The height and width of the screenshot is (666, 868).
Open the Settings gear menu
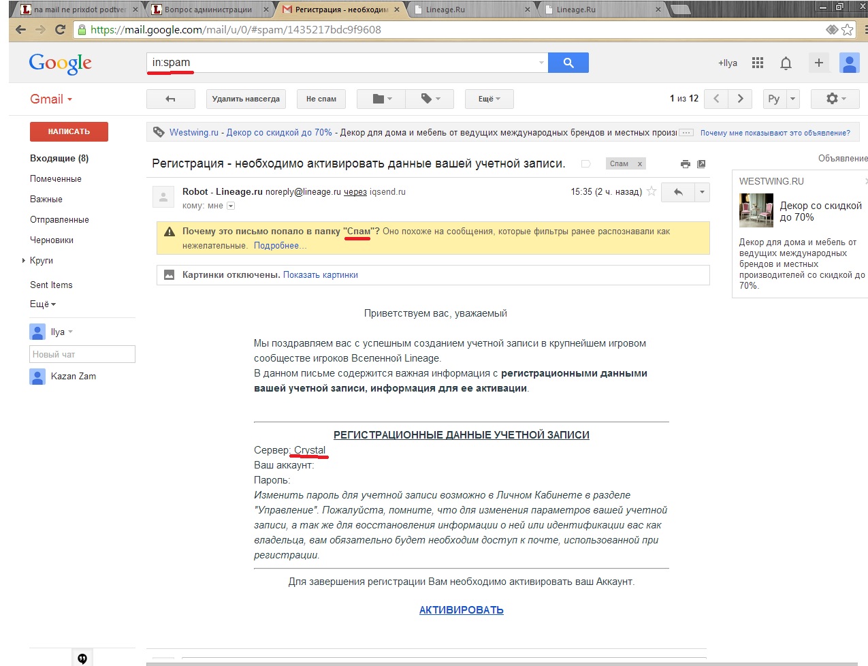(x=835, y=99)
